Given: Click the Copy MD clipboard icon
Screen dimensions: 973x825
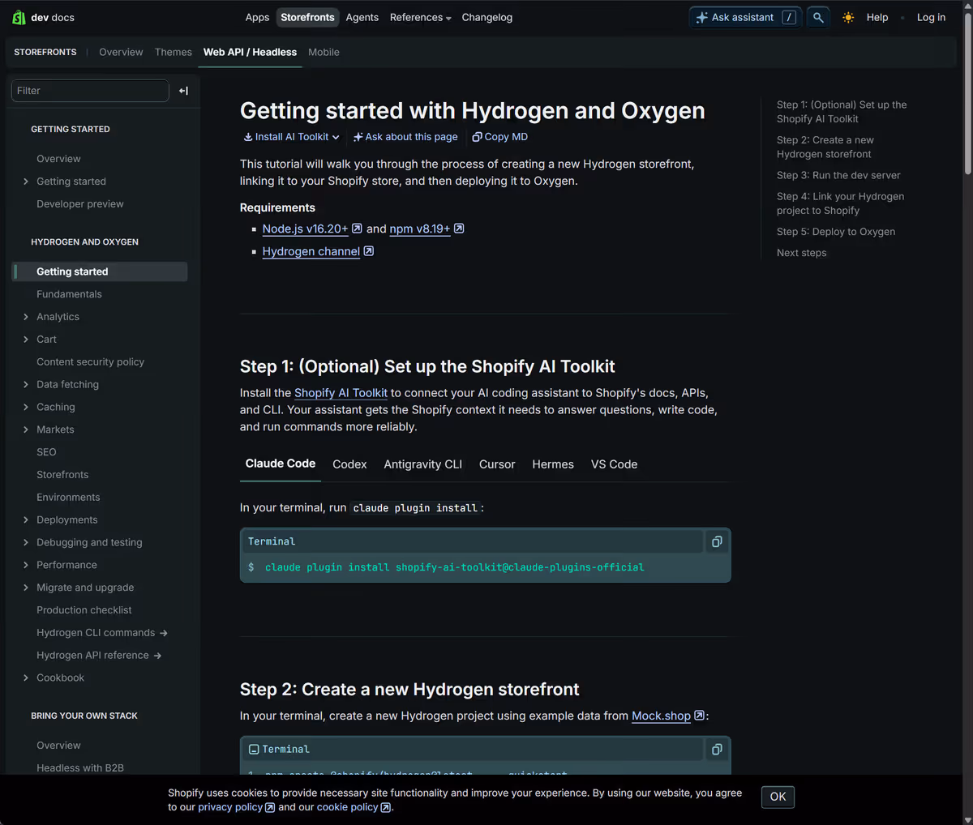Looking at the screenshot, I should 478,137.
